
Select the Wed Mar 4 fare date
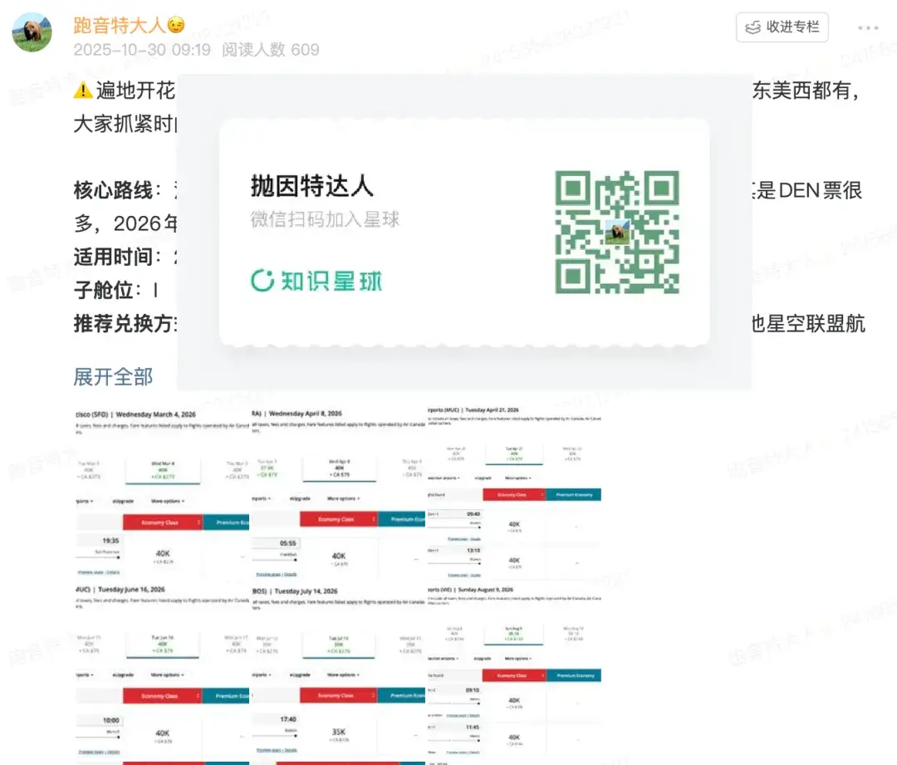(x=161, y=469)
